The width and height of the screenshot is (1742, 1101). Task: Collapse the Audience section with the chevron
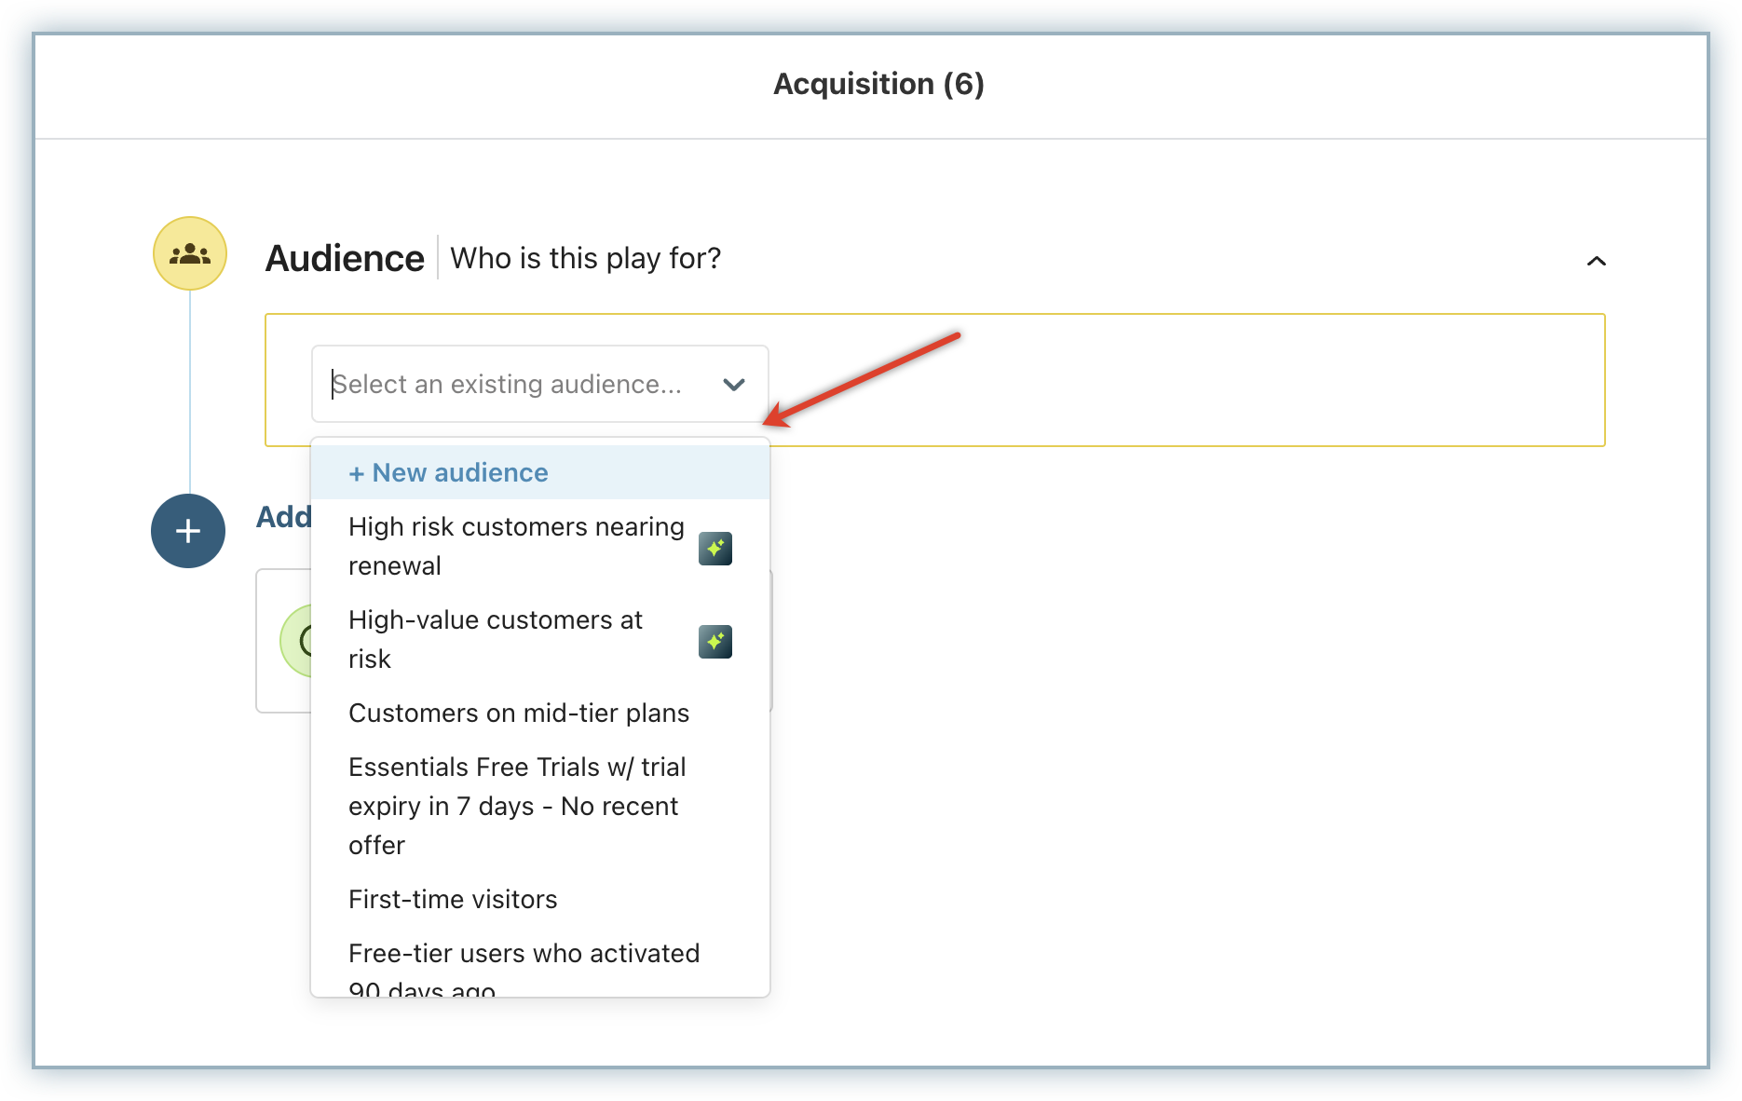tap(1596, 261)
